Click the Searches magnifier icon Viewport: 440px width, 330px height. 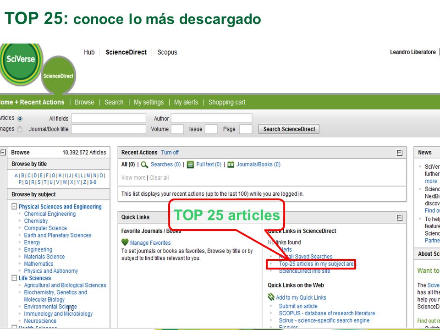pos(144,165)
